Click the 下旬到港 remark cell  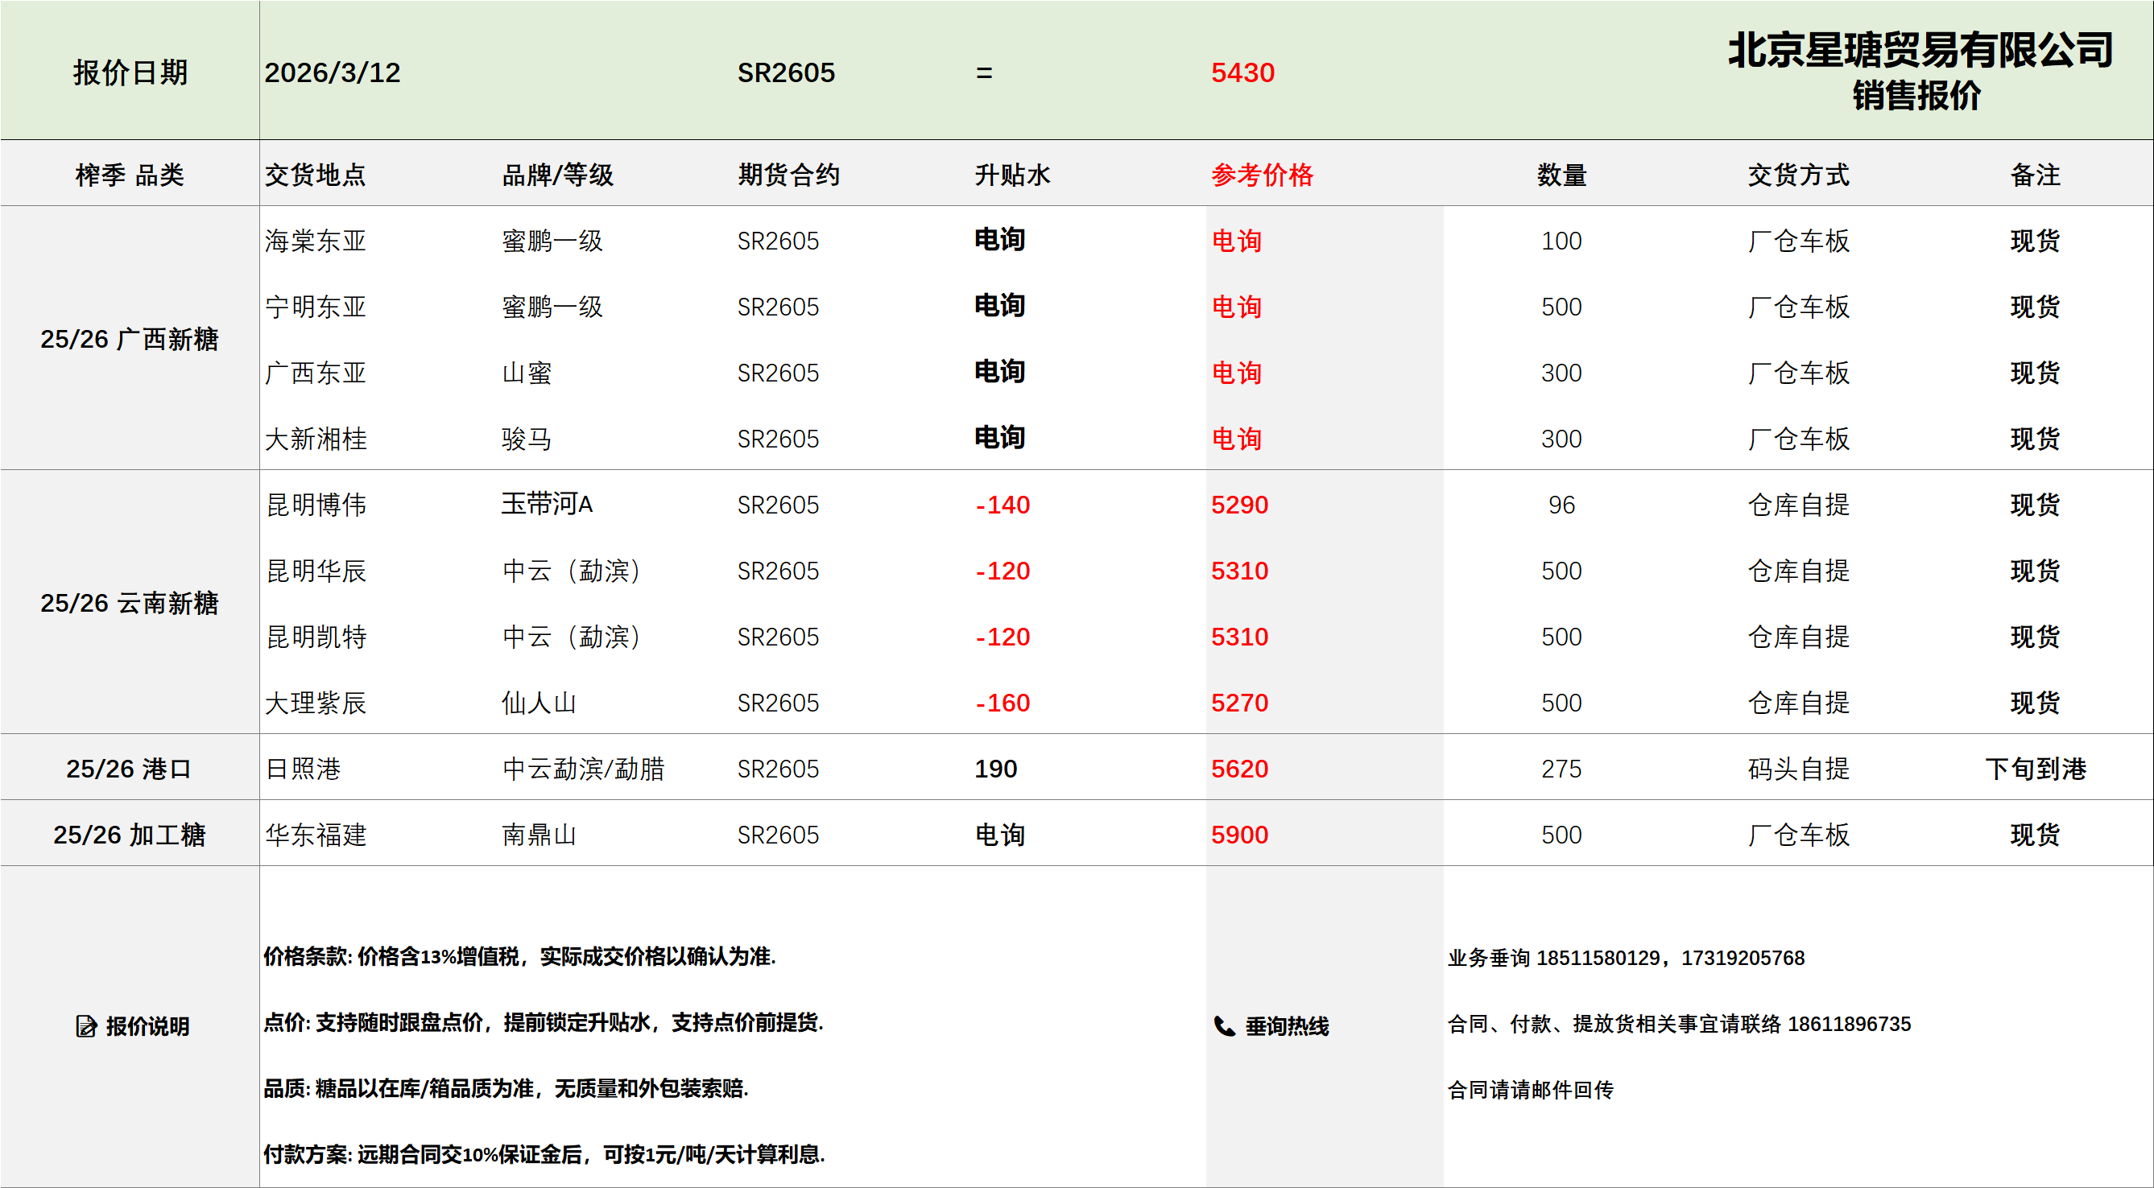[2036, 769]
